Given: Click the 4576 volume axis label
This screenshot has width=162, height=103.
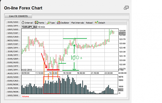Looking at the screenshot, I should point(121,77).
